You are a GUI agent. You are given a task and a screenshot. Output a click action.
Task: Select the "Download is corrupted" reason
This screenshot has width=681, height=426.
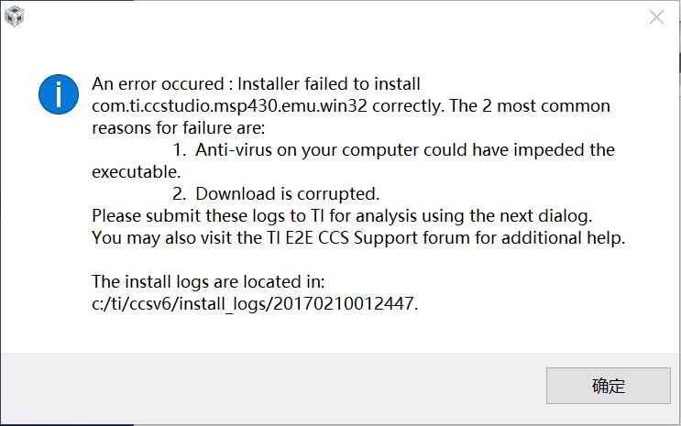(x=287, y=193)
